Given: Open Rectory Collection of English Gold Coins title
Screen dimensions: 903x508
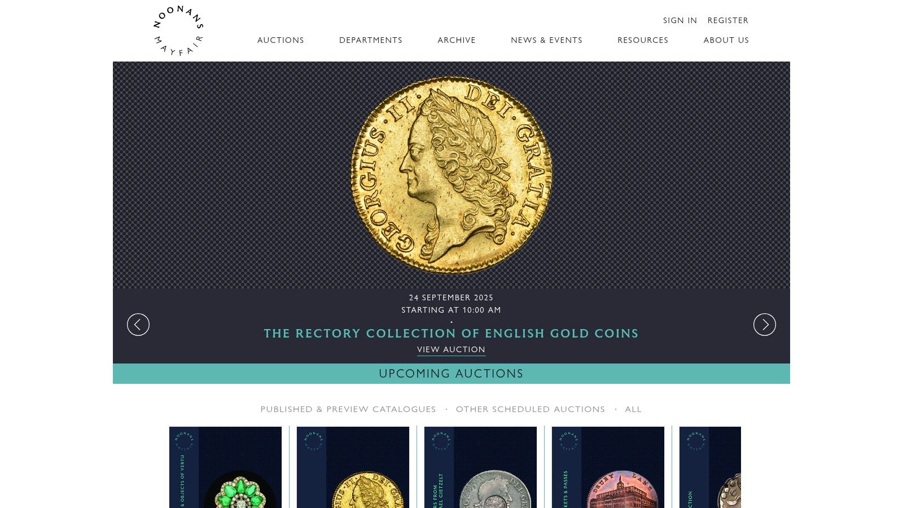Looking at the screenshot, I should (x=451, y=334).
